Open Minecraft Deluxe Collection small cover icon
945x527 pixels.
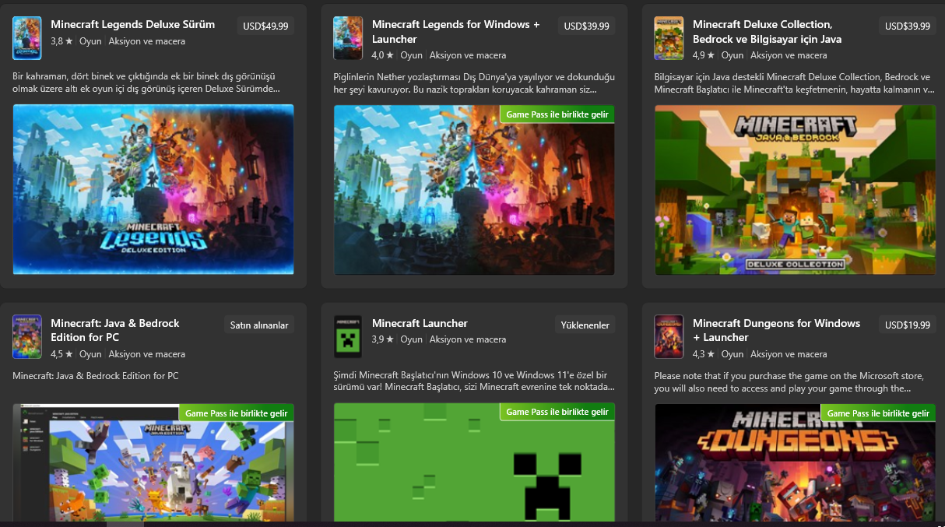669,38
